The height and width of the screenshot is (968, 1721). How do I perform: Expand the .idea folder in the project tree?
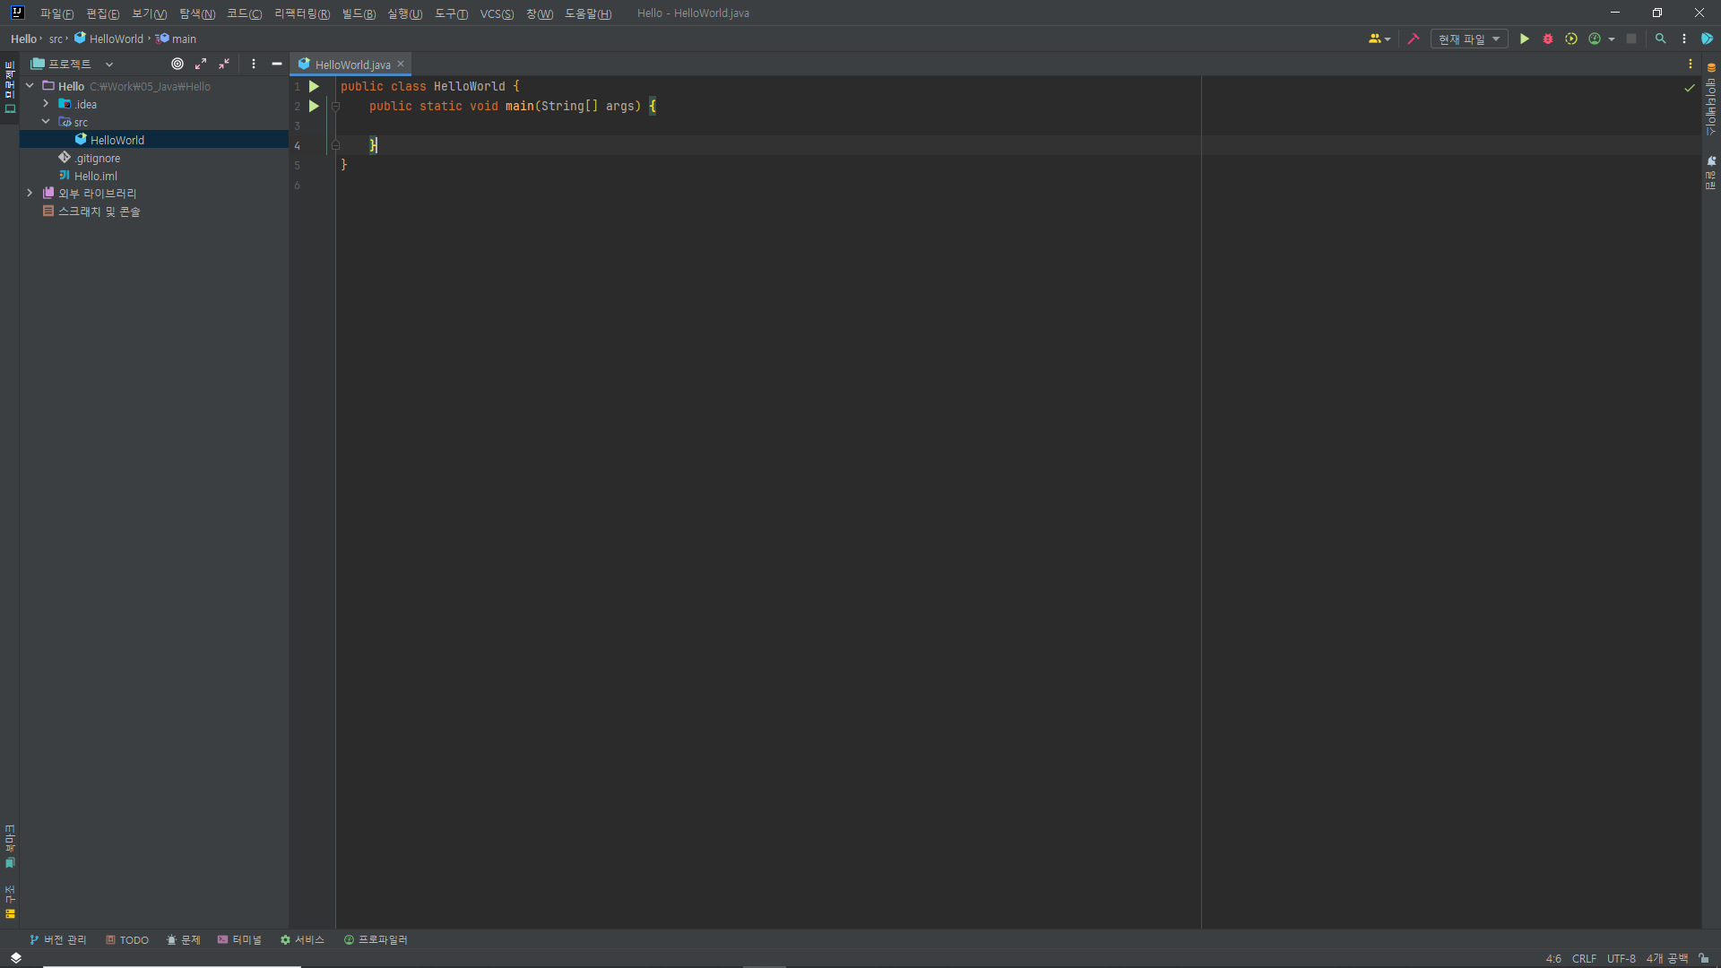pyautogui.click(x=46, y=104)
